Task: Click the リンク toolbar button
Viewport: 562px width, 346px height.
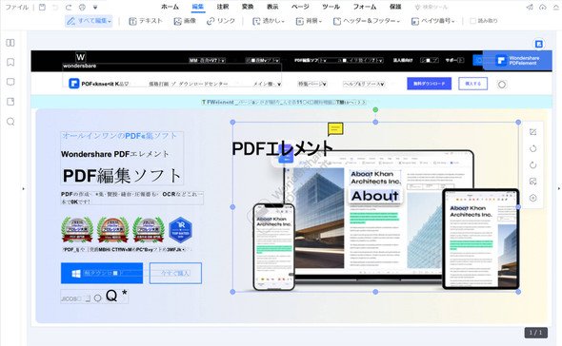Action: [x=221, y=21]
